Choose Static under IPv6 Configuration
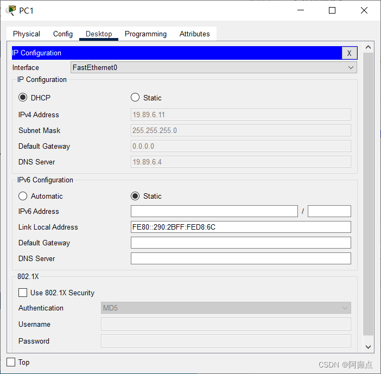This screenshot has width=381, height=374. click(x=135, y=196)
